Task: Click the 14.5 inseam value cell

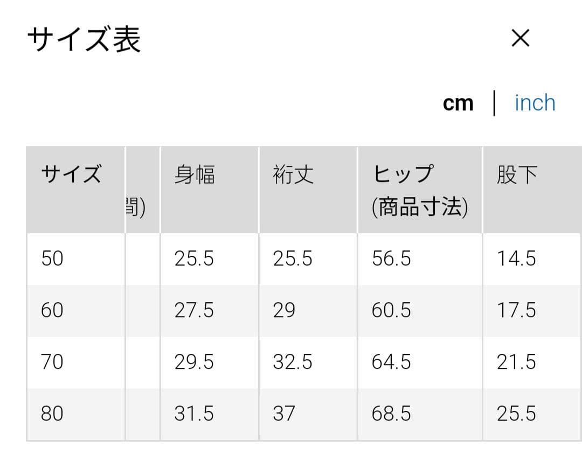Action: (532, 259)
